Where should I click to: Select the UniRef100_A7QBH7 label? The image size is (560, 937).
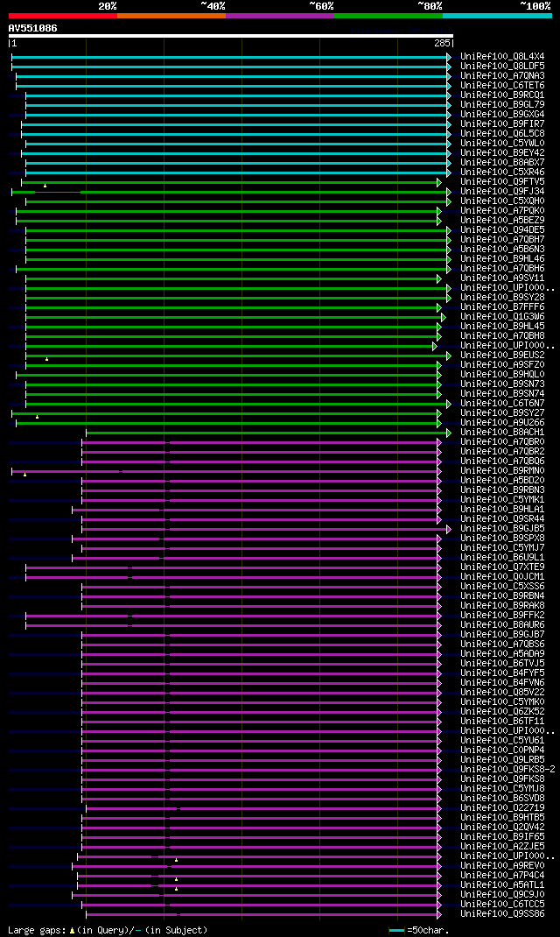point(502,240)
